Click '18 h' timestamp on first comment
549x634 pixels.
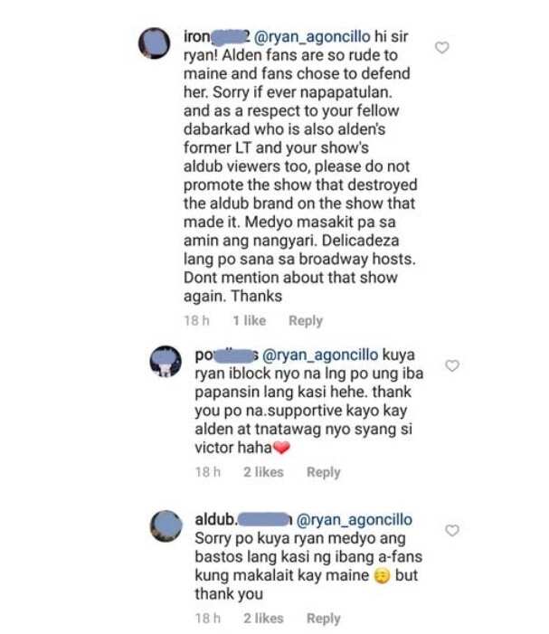pos(197,321)
